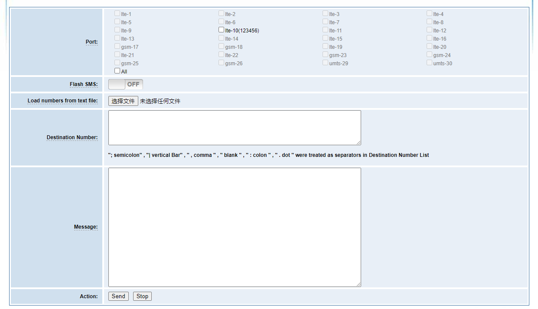Click the Message label
The height and width of the screenshot is (309, 538).
pyautogui.click(x=86, y=227)
